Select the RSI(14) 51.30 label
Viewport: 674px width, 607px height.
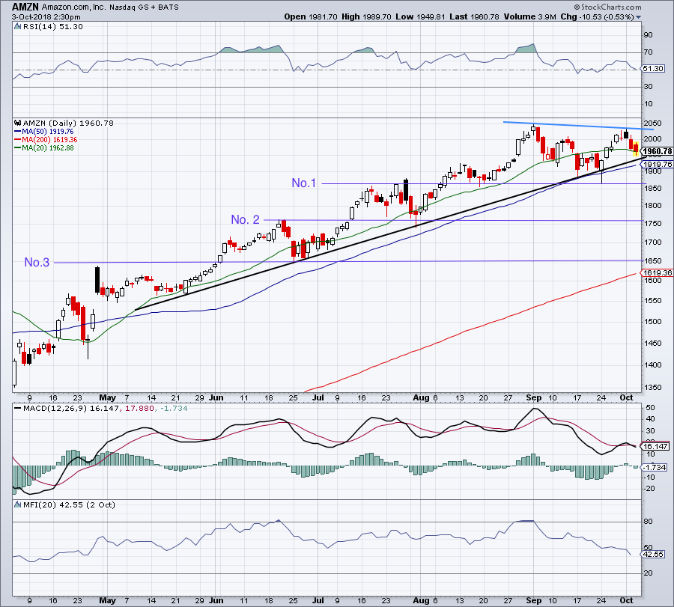(x=53, y=26)
